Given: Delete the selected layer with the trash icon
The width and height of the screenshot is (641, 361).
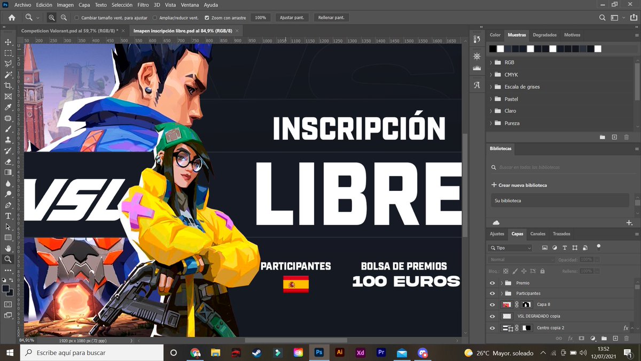Looking at the screenshot, I should pos(627,339).
